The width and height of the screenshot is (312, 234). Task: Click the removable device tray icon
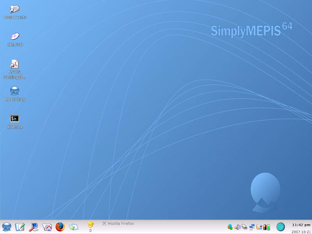[245, 227]
